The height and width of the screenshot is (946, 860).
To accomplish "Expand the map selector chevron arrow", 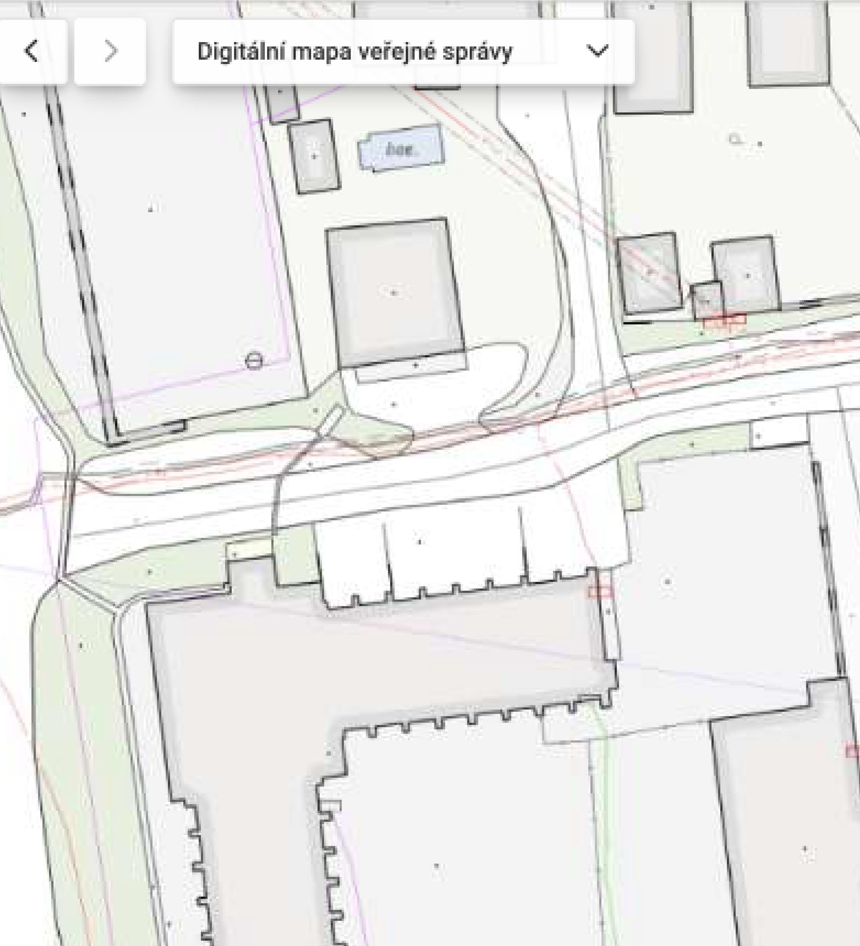I will point(597,51).
